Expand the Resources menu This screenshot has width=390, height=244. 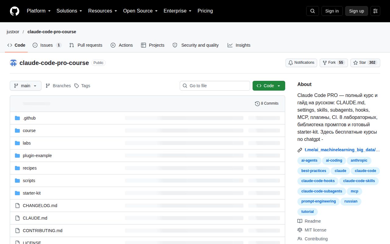click(x=103, y=11)
